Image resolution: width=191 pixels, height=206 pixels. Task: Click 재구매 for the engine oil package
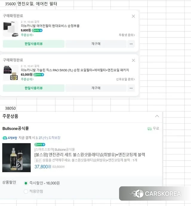(x=96, y=88)
